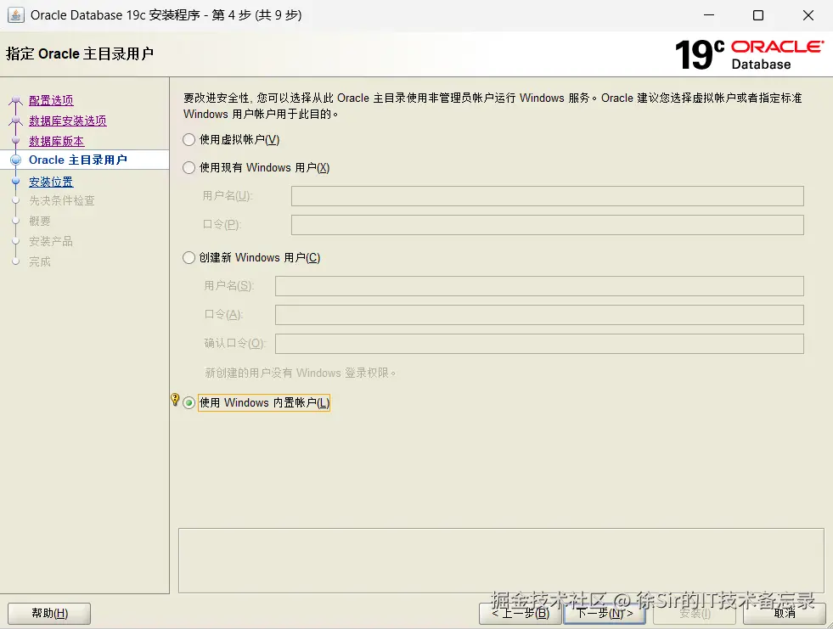Jump to the 安装位置 step
This screenshot has width=833, height=629.
(50, 181)
